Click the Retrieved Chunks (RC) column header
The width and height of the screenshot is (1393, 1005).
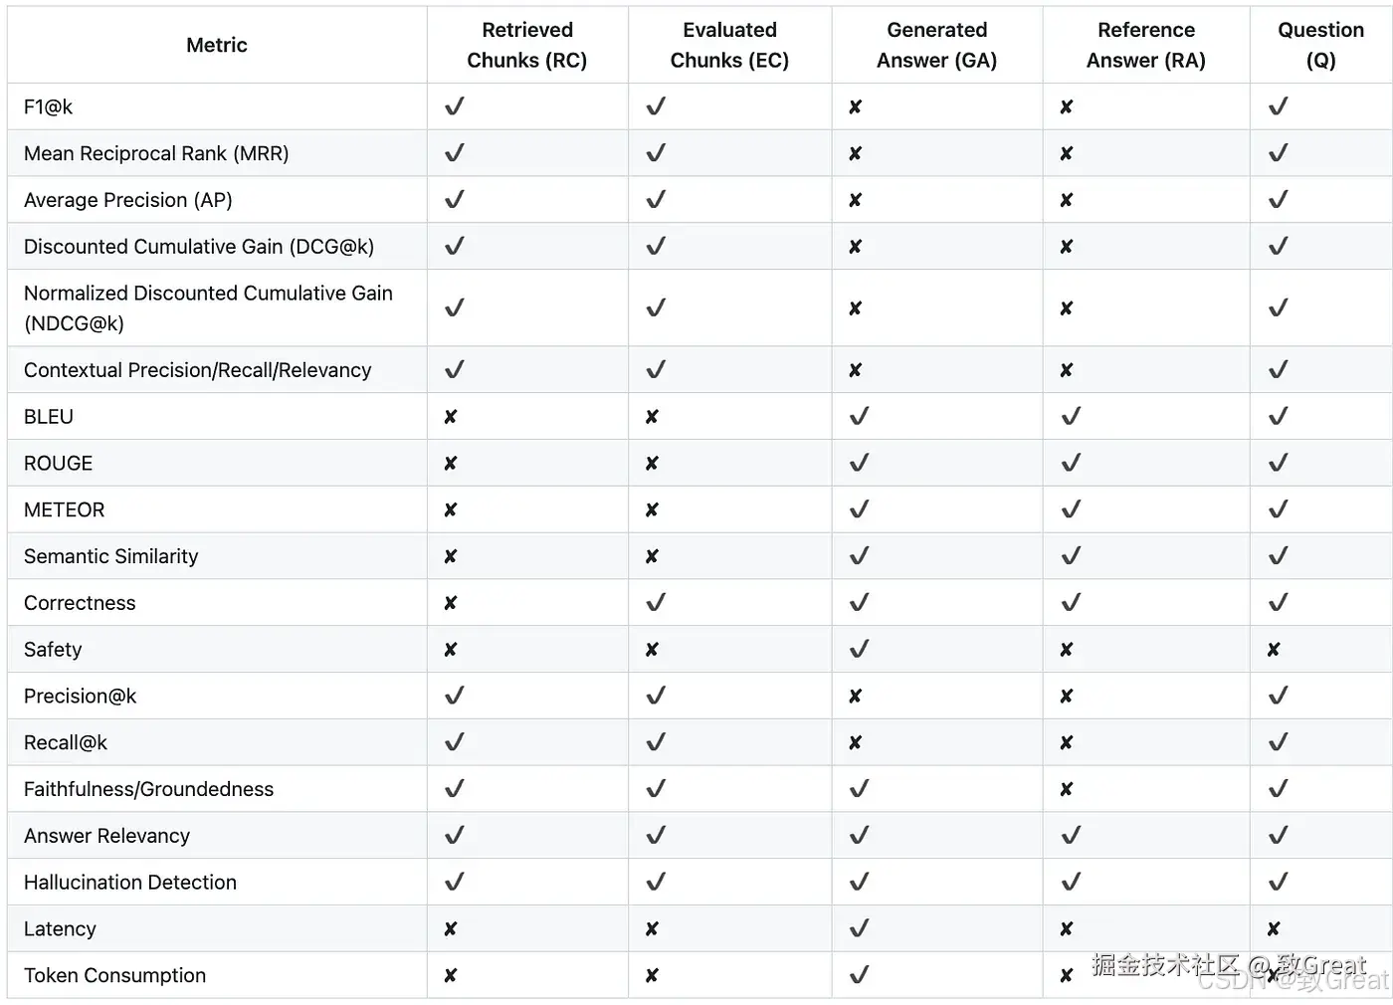[x=527, y=45]
